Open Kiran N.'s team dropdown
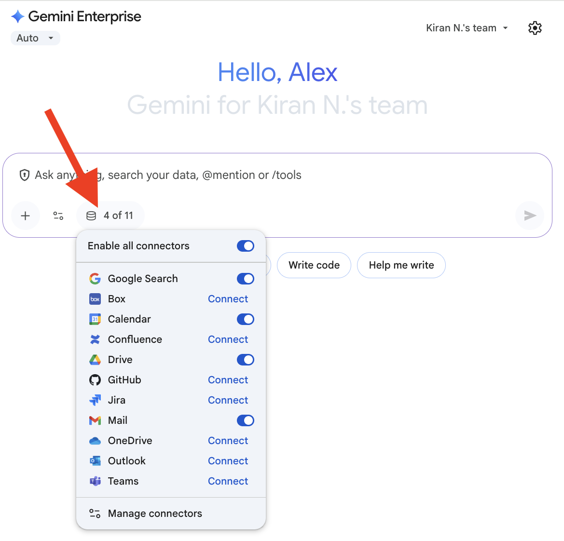Screen dimensions: 564x541 click(x=467, y=28)
